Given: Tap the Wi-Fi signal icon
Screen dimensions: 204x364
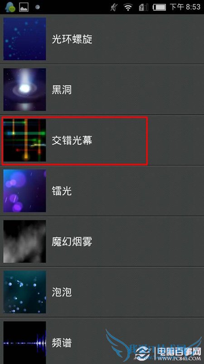Looking at the screenshot, I should 128,7.
